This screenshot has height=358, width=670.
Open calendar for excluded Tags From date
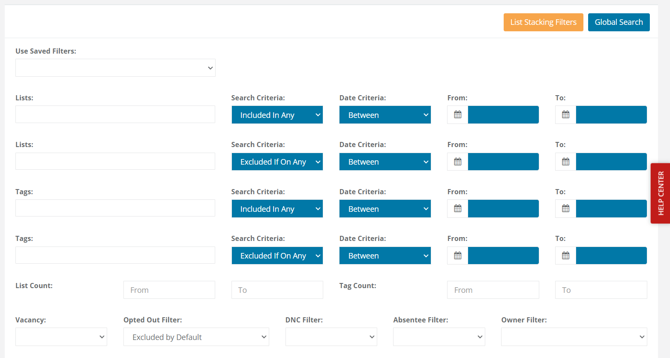457,256
